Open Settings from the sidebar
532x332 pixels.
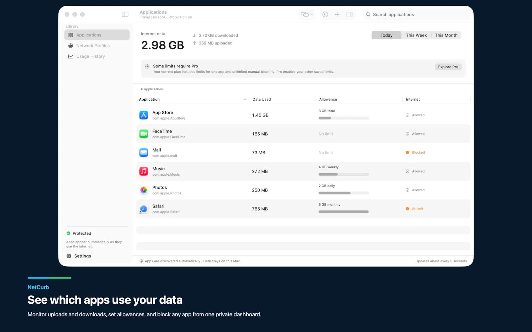(79, 256)
